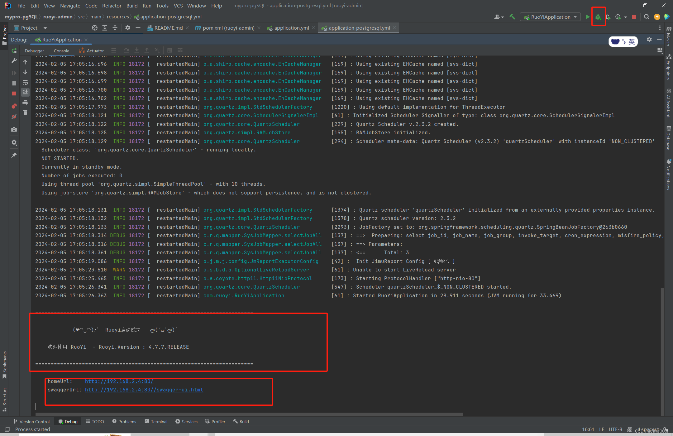Click the orange IDE update arrow icon
This screenshot has width=673, height=436.
[x=657, y=17]
